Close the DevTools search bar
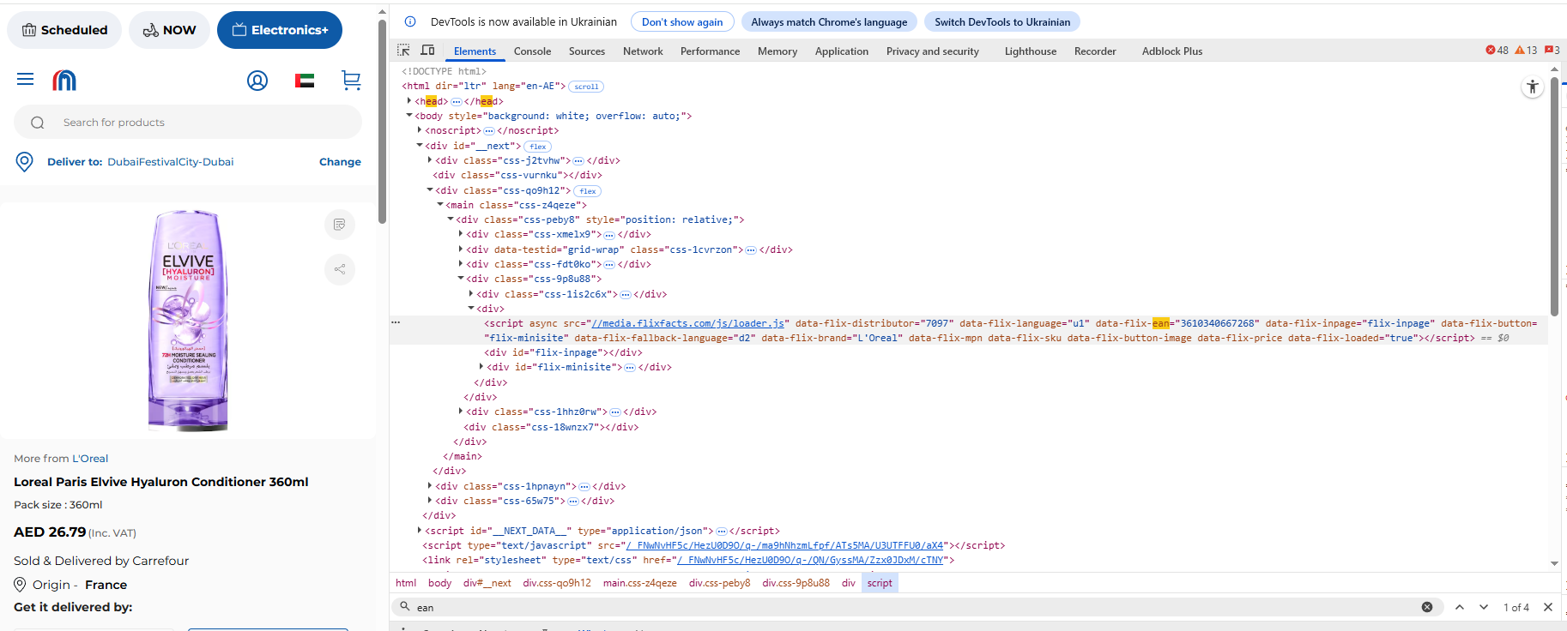 [x=1548, y=607]
